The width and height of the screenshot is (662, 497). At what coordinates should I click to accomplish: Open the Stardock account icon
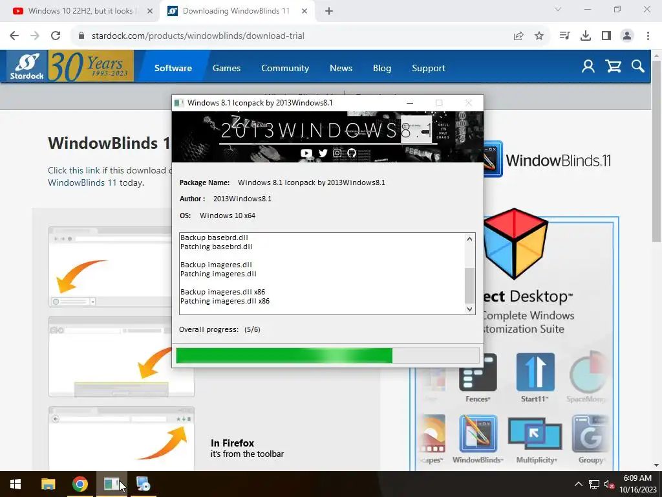588,67
